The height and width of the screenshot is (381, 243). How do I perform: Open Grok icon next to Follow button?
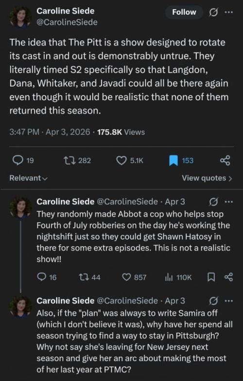click(x=213, y=12)
